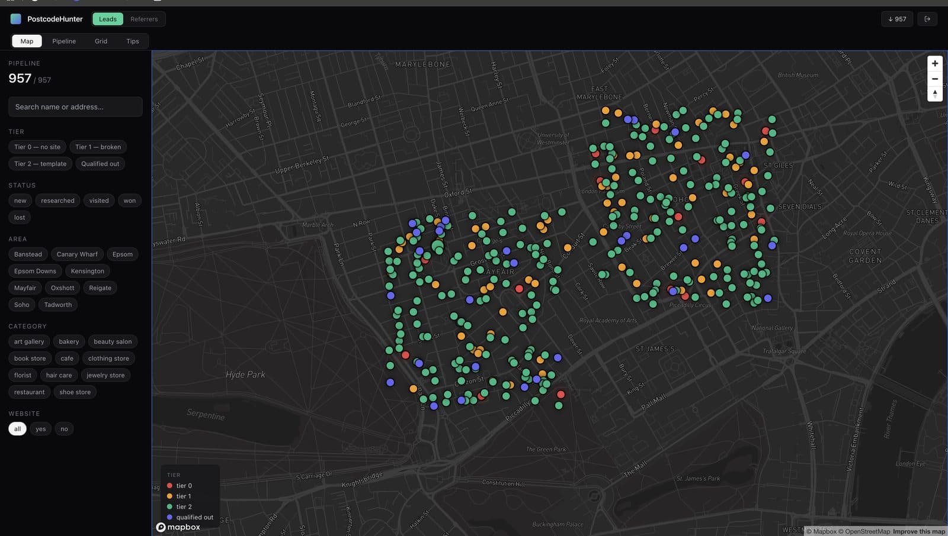Click the PostcodeHunter logo icon
The image size is (948, 536).
click(x=16, y=19)
